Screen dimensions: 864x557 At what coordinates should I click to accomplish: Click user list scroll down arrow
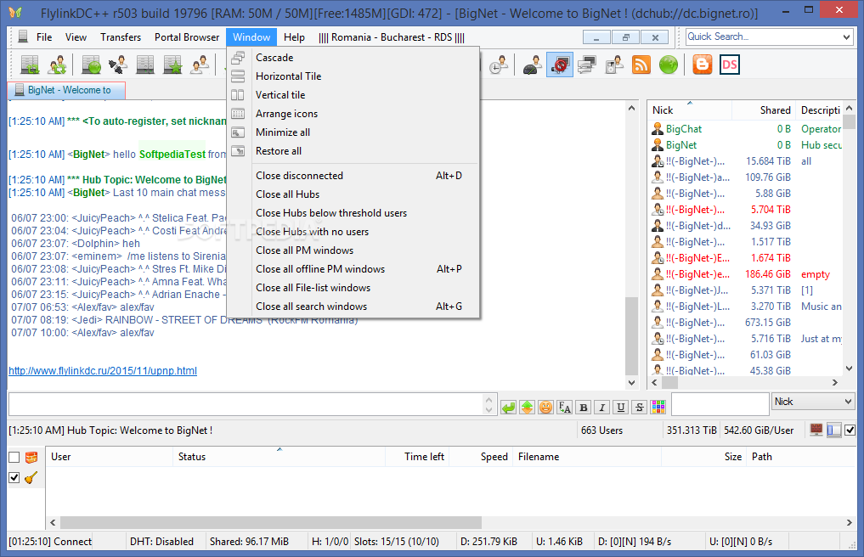(x=849, y=369)
